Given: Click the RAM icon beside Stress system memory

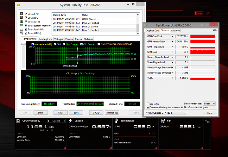Looking at the screenshot, I should 22,25.
